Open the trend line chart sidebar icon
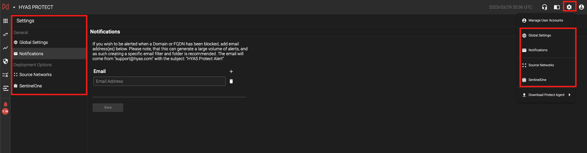 tap(6, 48)
